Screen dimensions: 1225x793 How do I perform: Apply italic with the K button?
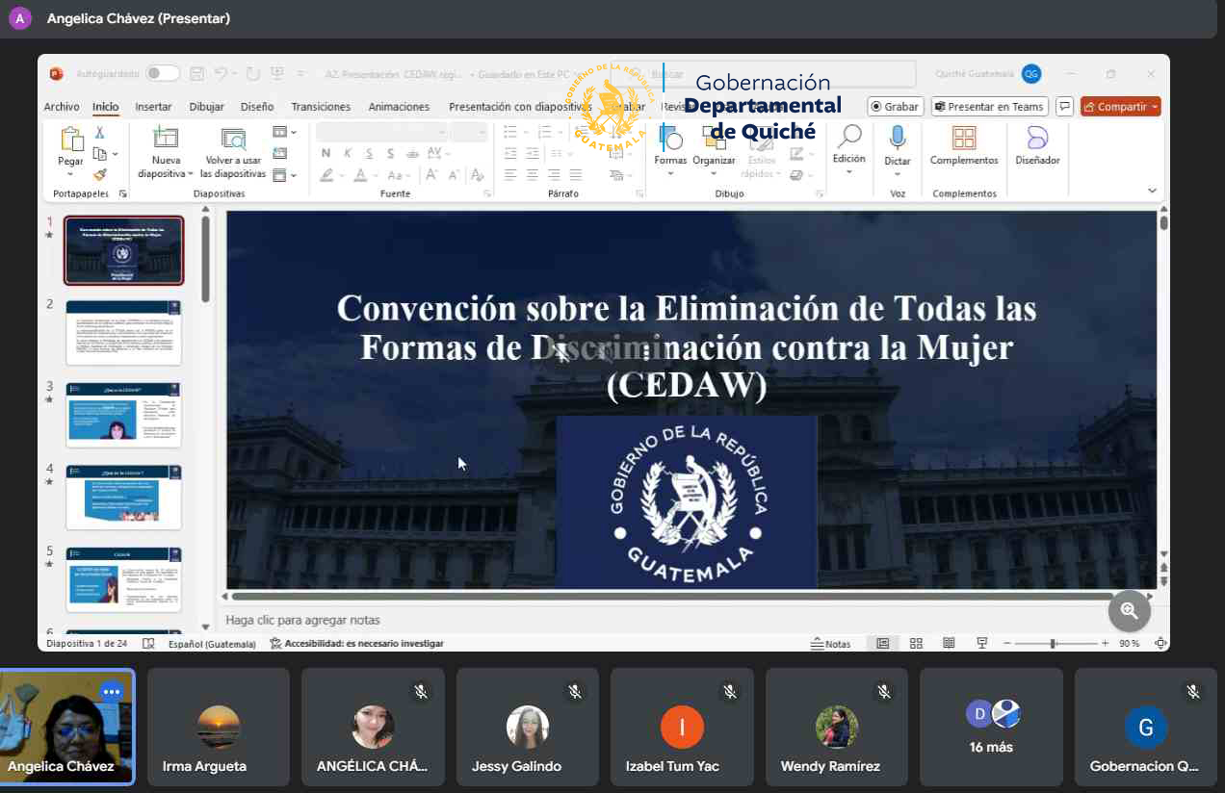[347, 153]
